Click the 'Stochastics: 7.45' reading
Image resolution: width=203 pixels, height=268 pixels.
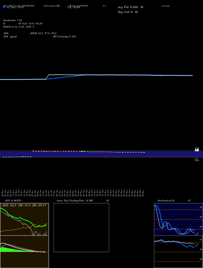pos(13,20)
